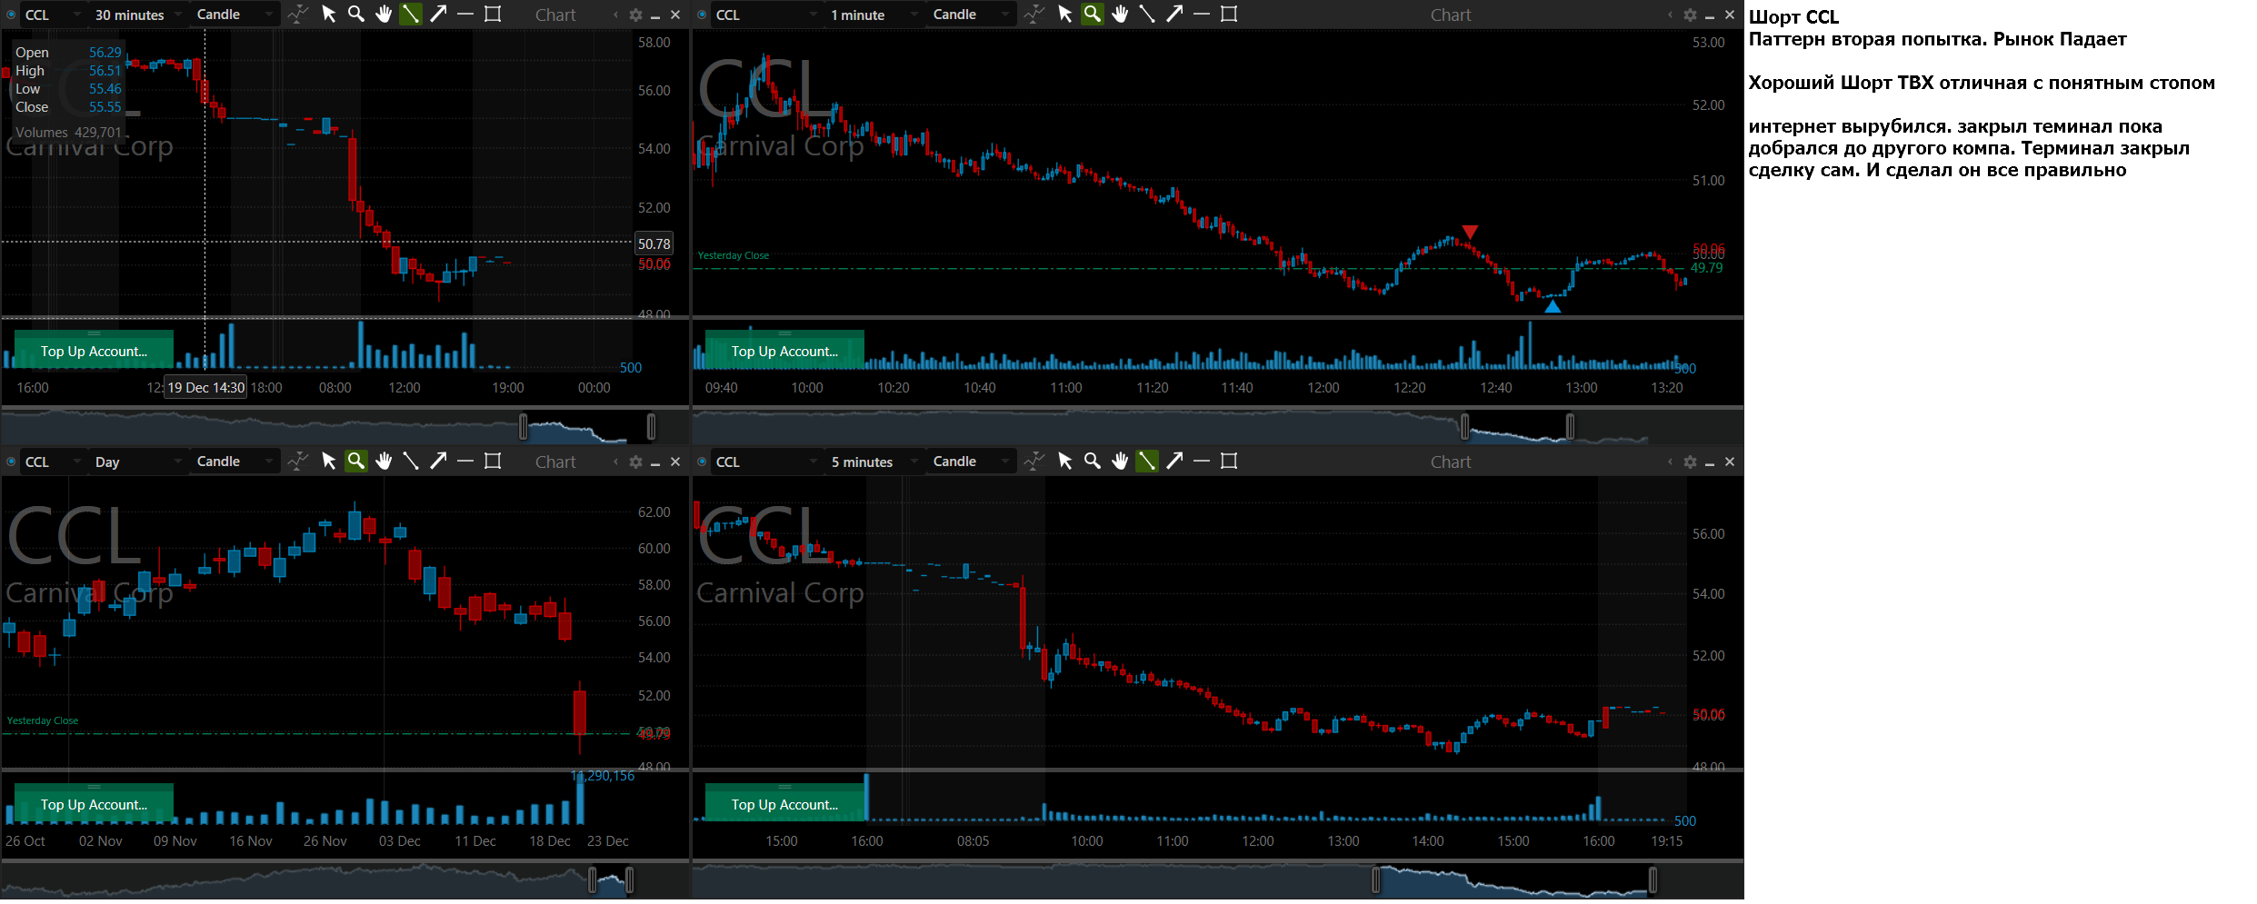Image resolution: width=2257 pixels, height=904 pixels.
Task: Select rectangle tool in 1 minute chart
Action: point(1229,15)
